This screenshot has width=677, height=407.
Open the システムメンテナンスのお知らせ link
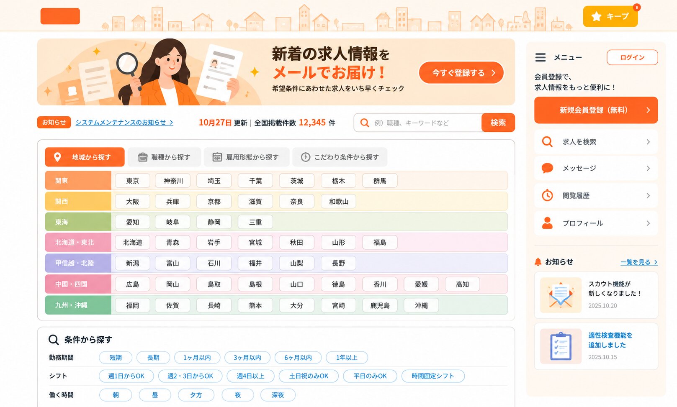tap(124, 122)
